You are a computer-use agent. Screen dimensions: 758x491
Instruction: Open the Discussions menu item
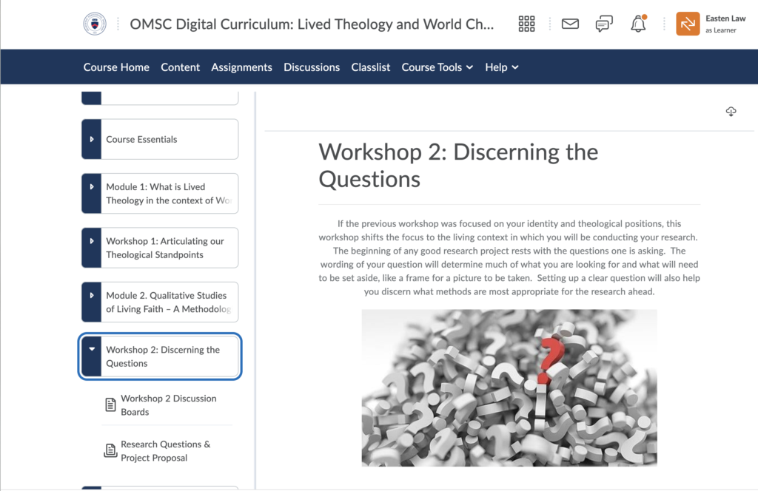tap(311, 67)
